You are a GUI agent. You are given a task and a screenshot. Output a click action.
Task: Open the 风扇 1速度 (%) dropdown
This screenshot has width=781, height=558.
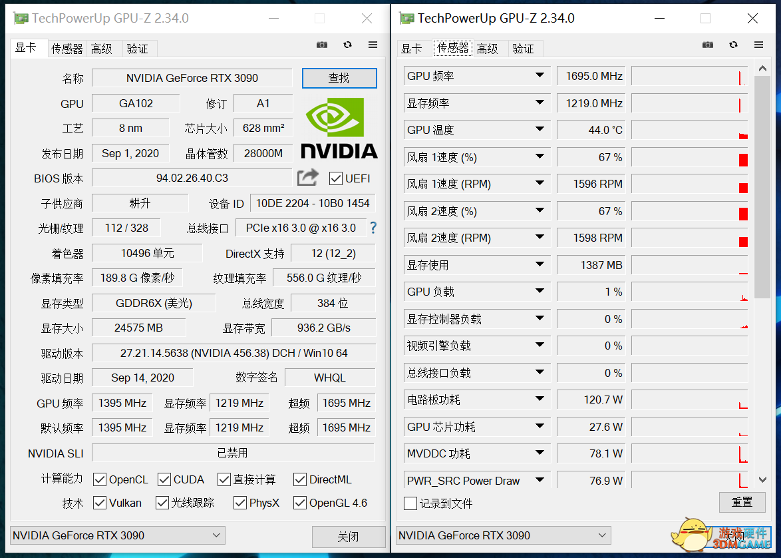coord(540,156)
